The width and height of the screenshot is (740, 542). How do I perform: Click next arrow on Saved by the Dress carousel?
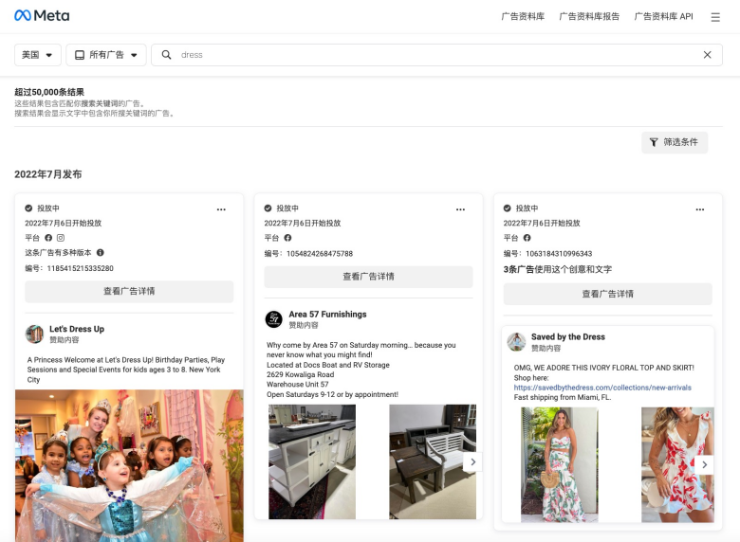704,464
